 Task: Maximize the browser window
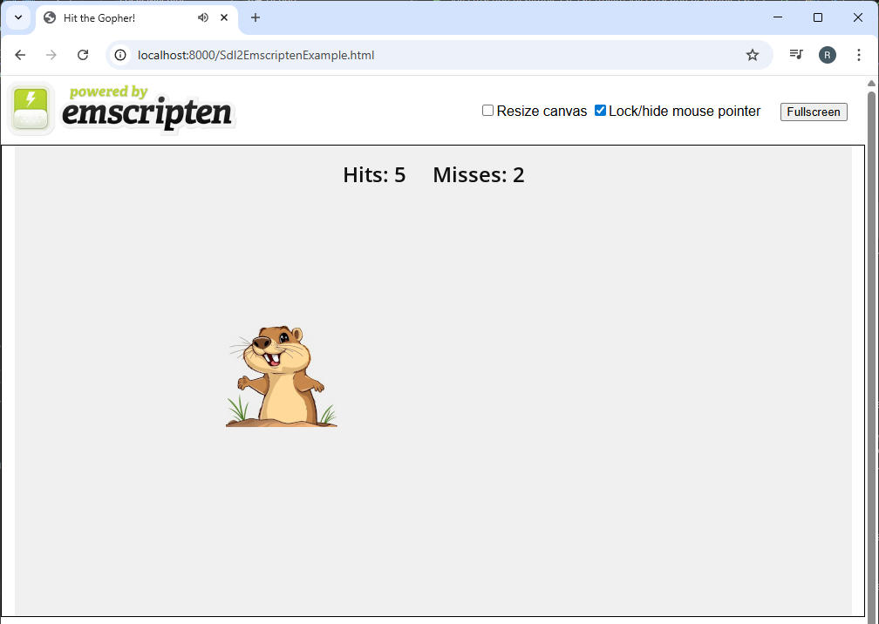coord(818,17)
